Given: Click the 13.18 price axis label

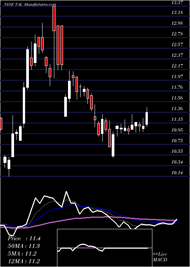Looking at the screenshot, I should [x=177, y=13].
